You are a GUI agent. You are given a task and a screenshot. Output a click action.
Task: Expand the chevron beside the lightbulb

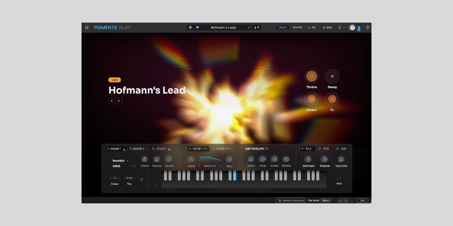(344, 27)
